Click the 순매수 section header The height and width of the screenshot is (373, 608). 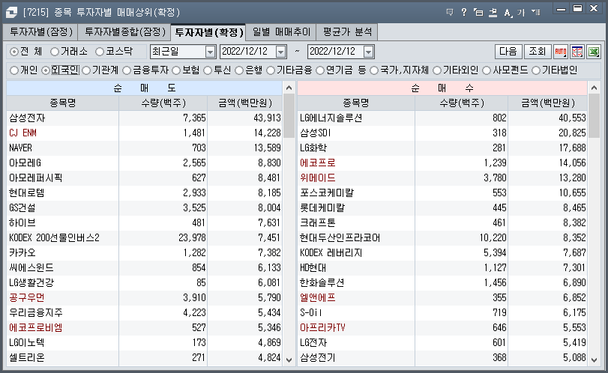click(x=442, y=88)
